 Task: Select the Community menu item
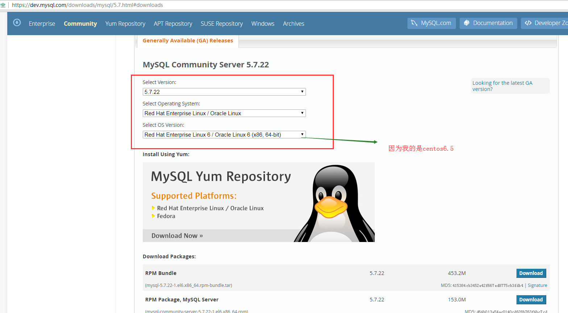click(80, 24)
